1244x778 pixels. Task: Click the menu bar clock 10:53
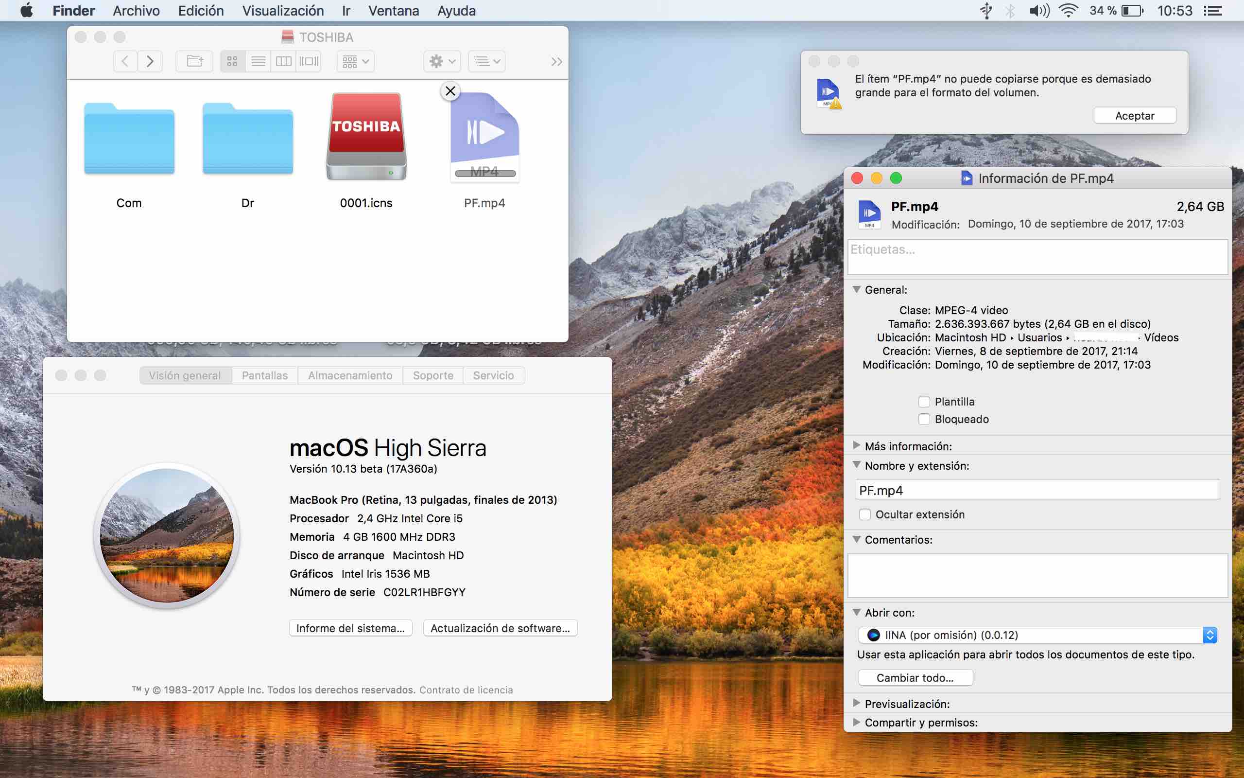pyautogui.click(x=1175, y=10)
